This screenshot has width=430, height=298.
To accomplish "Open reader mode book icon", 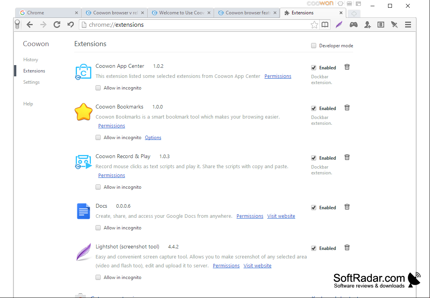I will tap(325, 25).
